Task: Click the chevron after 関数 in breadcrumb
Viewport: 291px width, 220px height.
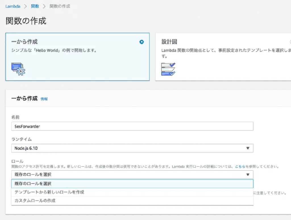Action: click(44, 6)
